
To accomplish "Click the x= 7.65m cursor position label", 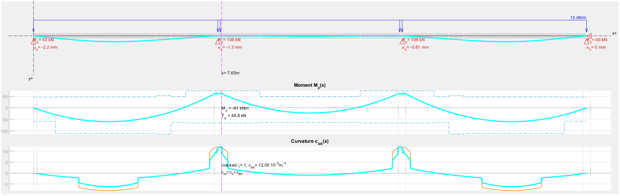I will (x=230, y=73).
